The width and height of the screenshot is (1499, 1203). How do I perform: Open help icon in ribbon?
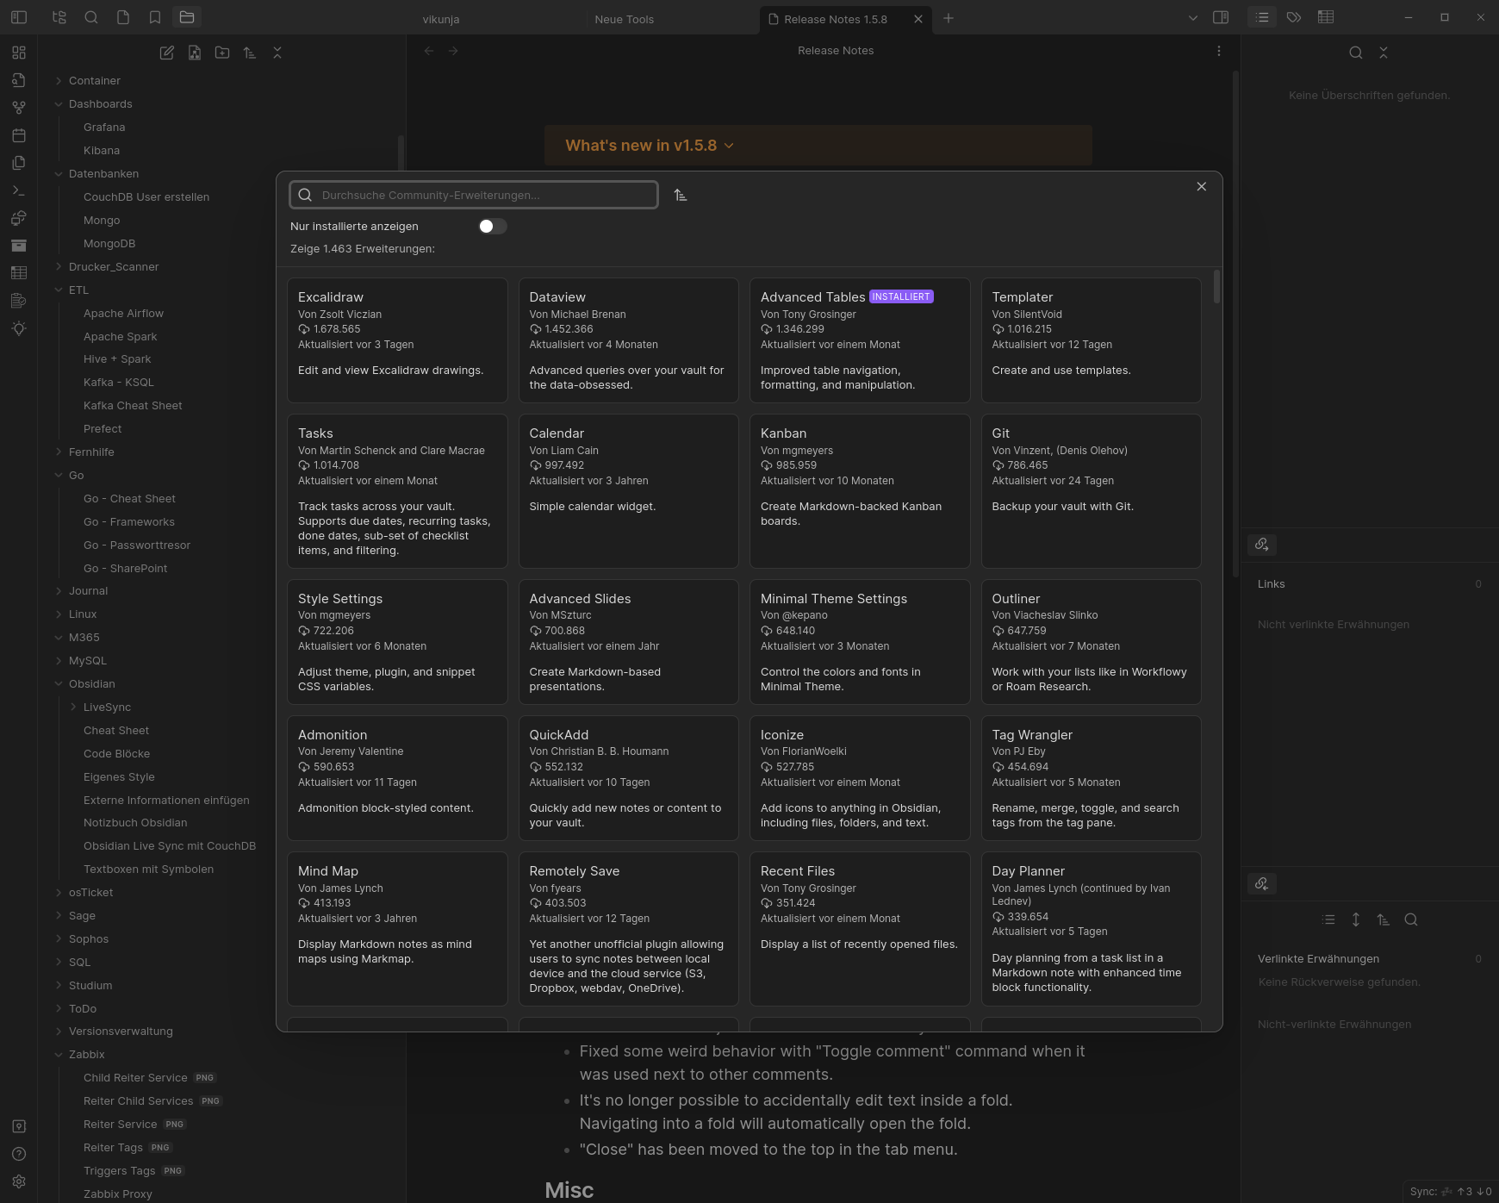[19, 1154]
